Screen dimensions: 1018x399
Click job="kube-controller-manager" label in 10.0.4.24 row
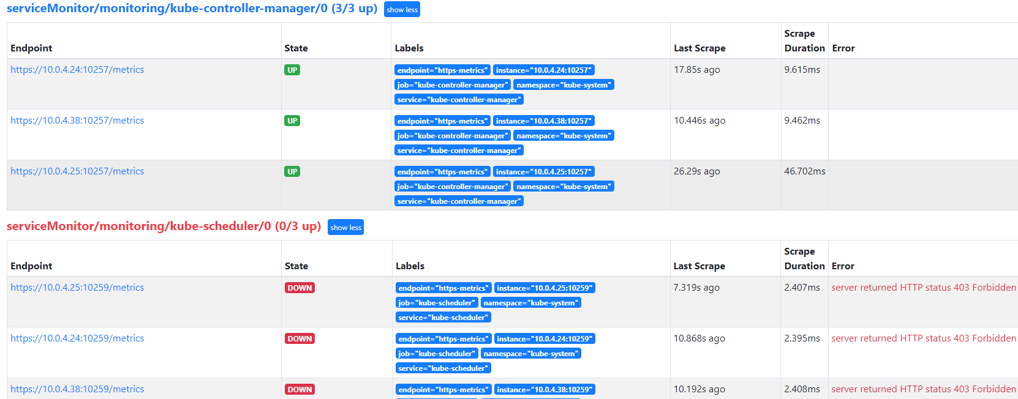(453, 85)
